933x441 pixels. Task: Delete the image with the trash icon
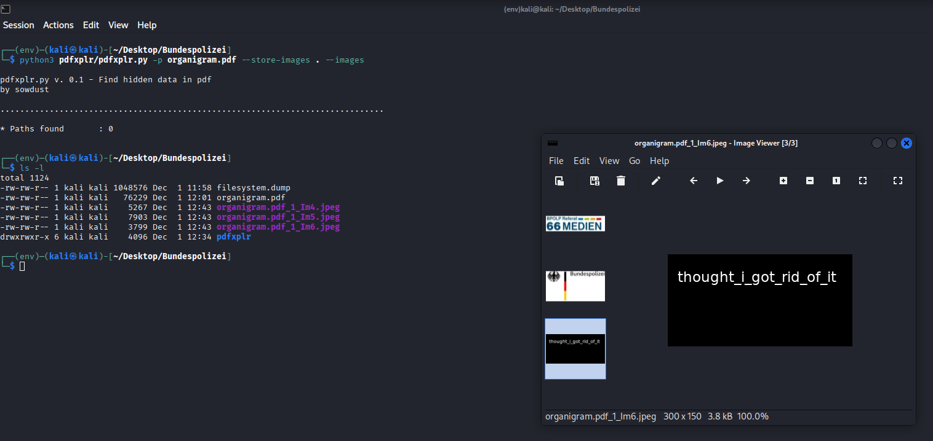point(621,181)
